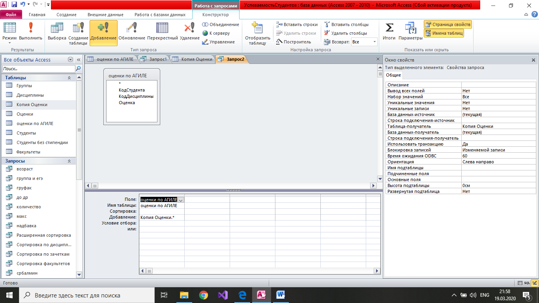The image size is (539, 303).
Task: Toggle Итоги totals row
Action: point(389,32)
